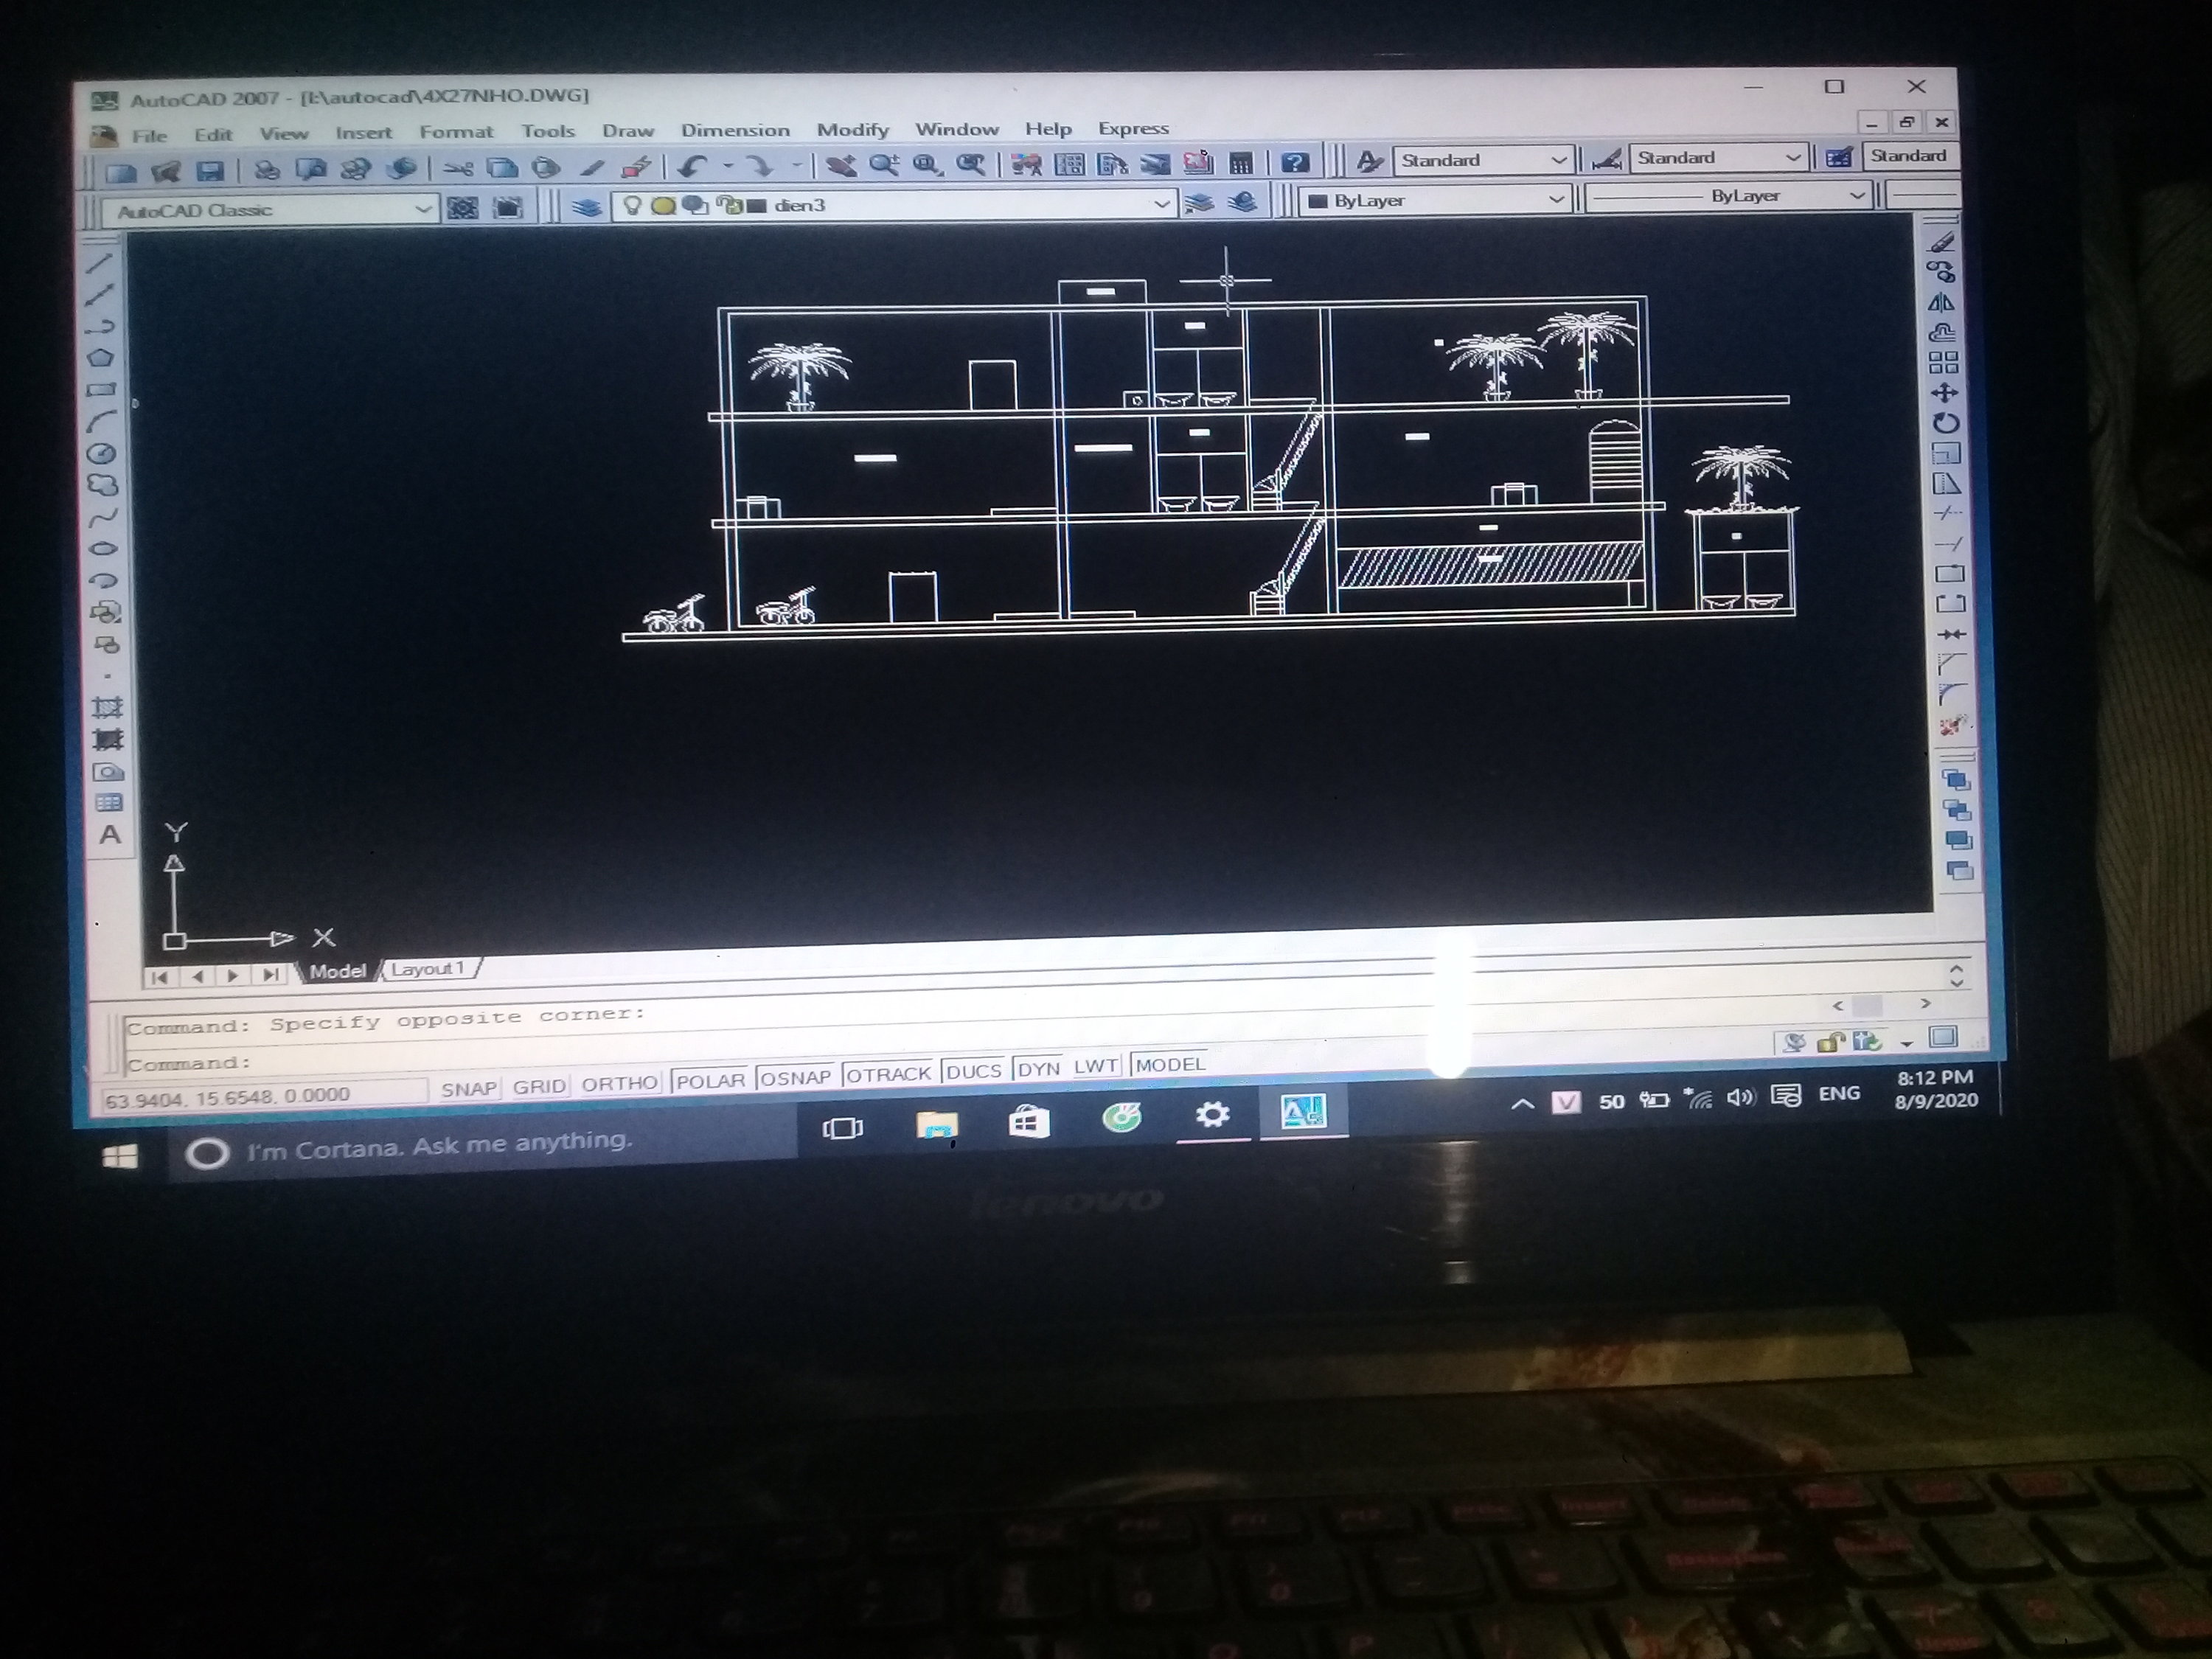Click the Save icon in toolbar

[x=209, y=171]
